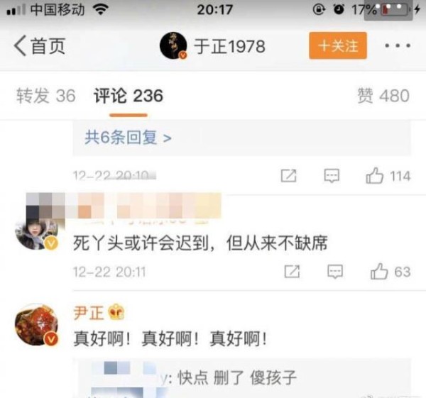Reply to the 12-22 20:11 comment
Screen dimensions: 426x398
[335, 272]
